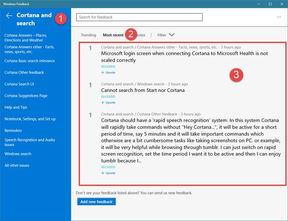This screenshot has height=221, width=288.
Task: Expand the Filter dropdown
Action: coord(166,35)
